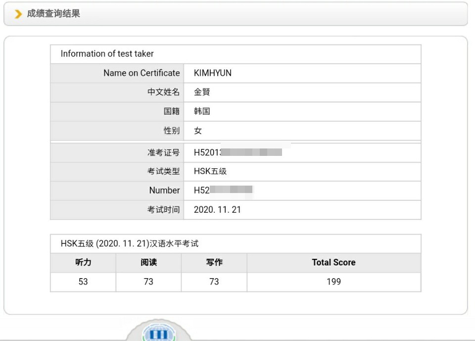Select the score 73 under 阅读
The width and height of the screenshot is (475, 341).
[148, 282]
